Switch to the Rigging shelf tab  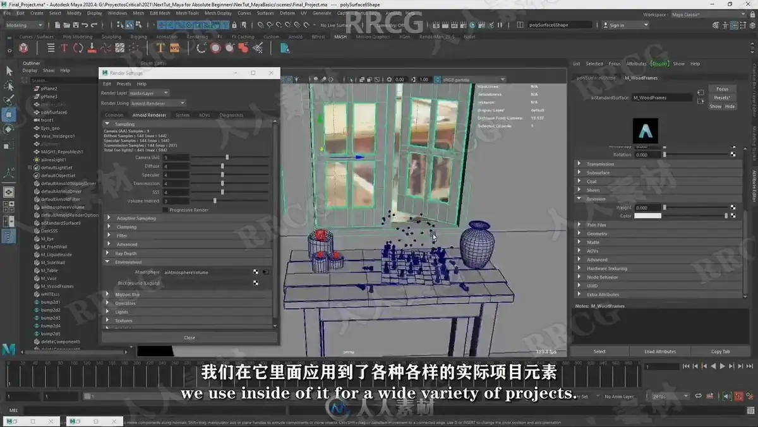click(x=138, y=37)
